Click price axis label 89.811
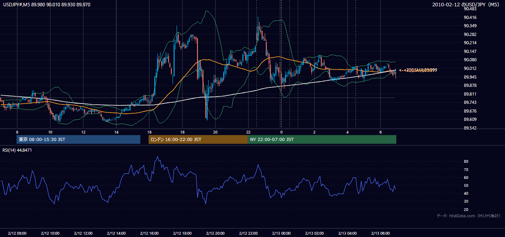This screenshot has width=505, height=237. [470, 94]
